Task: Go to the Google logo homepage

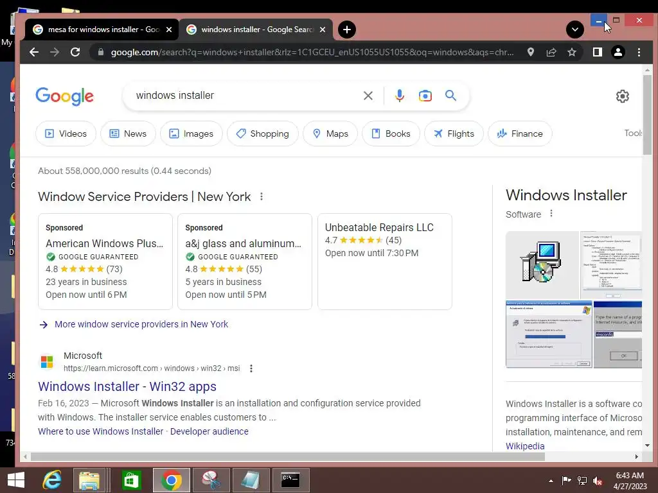Action: coord(65,96)
